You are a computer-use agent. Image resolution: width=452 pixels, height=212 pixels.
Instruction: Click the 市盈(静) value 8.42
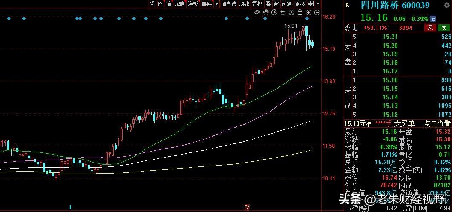[x=392, y=208]
